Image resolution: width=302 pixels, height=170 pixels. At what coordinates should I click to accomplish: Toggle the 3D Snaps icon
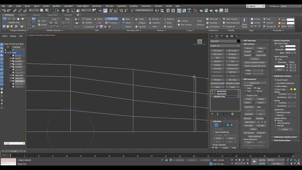111,10
